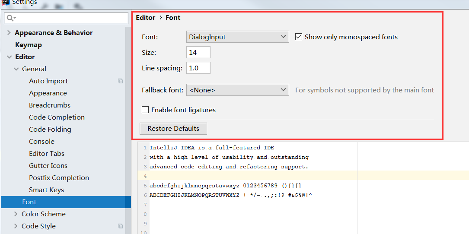Click the General label in the tree
This screenshot has height=234, width=469.
pyautogui.click(x=34, y=69)
